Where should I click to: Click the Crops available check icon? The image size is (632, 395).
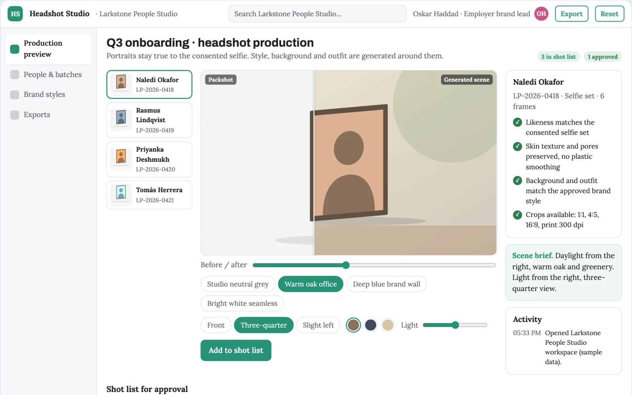click(517, 215)
